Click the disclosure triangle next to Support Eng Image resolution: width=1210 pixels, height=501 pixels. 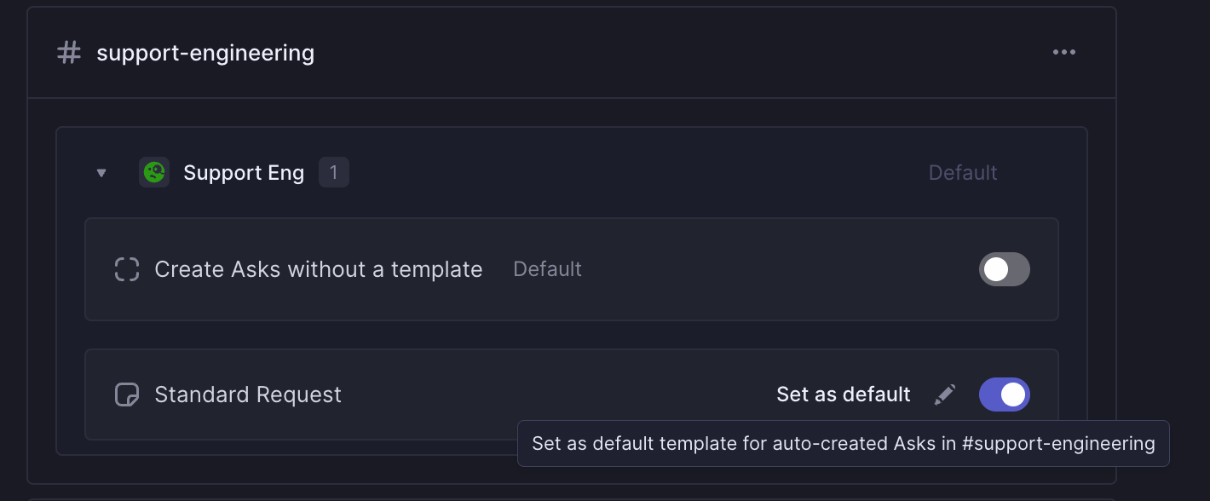(x=101, y=172)
